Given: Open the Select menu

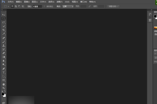Looking at the screenshot, I should click(51, 2).
